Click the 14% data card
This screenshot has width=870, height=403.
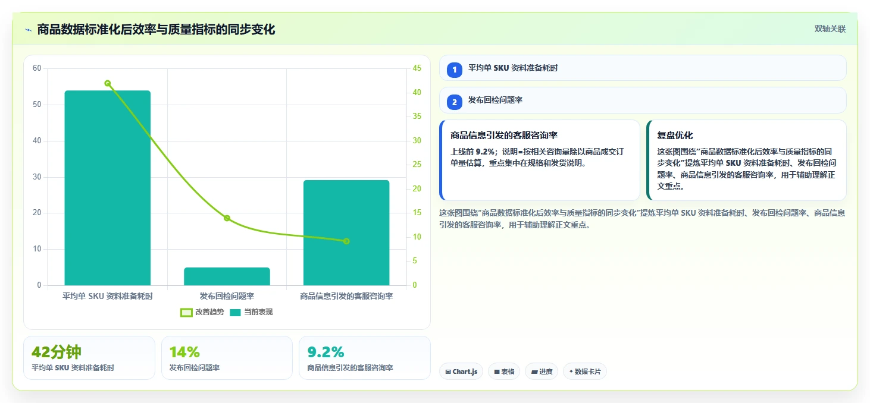coord(227,358)
